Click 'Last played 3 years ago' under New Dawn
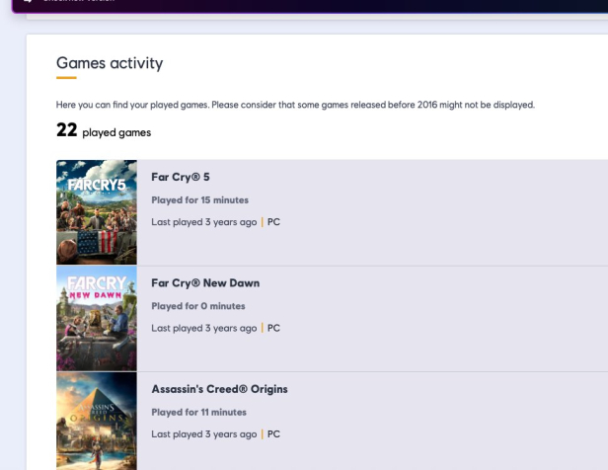Image resolution: width=608 pixels, height=470 pixels. [203, 328]
